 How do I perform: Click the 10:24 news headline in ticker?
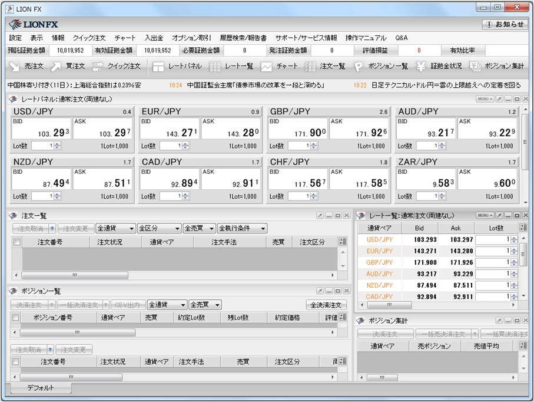tap(256, 85)
